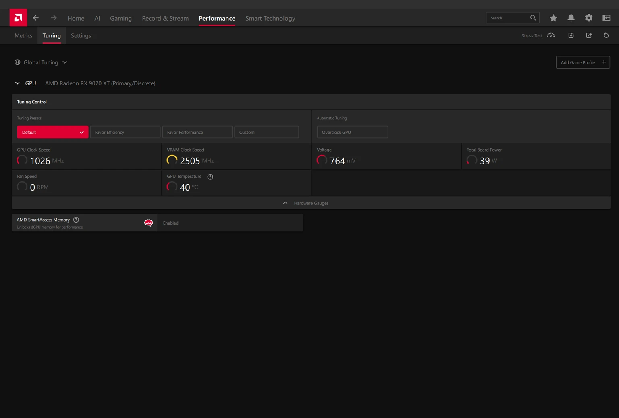Go back with the left arrow
Screen dimensions: 619x418
pyautogui.click(x=36, y=18)
